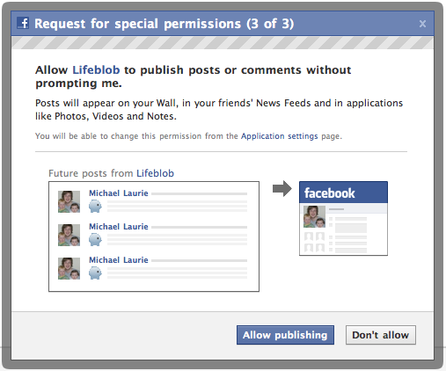This screenshot has width=446, height=371.
Task: Click the Don't allow button
Action: pos(381,335)
